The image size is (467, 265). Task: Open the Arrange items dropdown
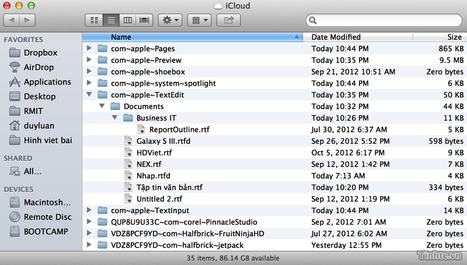(x=199, y=20)
